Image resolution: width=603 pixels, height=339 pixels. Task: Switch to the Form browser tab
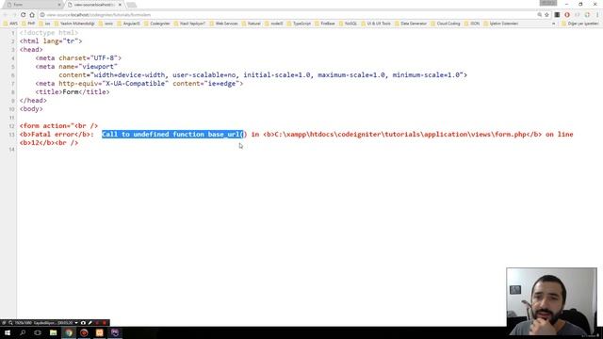coord(33,5)
